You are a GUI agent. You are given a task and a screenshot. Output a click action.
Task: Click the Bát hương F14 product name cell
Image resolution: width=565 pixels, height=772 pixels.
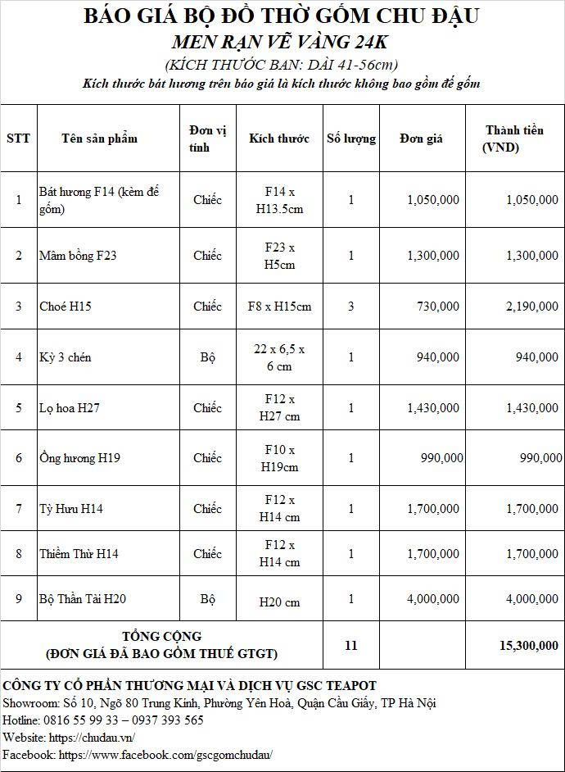[x=108, y=199]
